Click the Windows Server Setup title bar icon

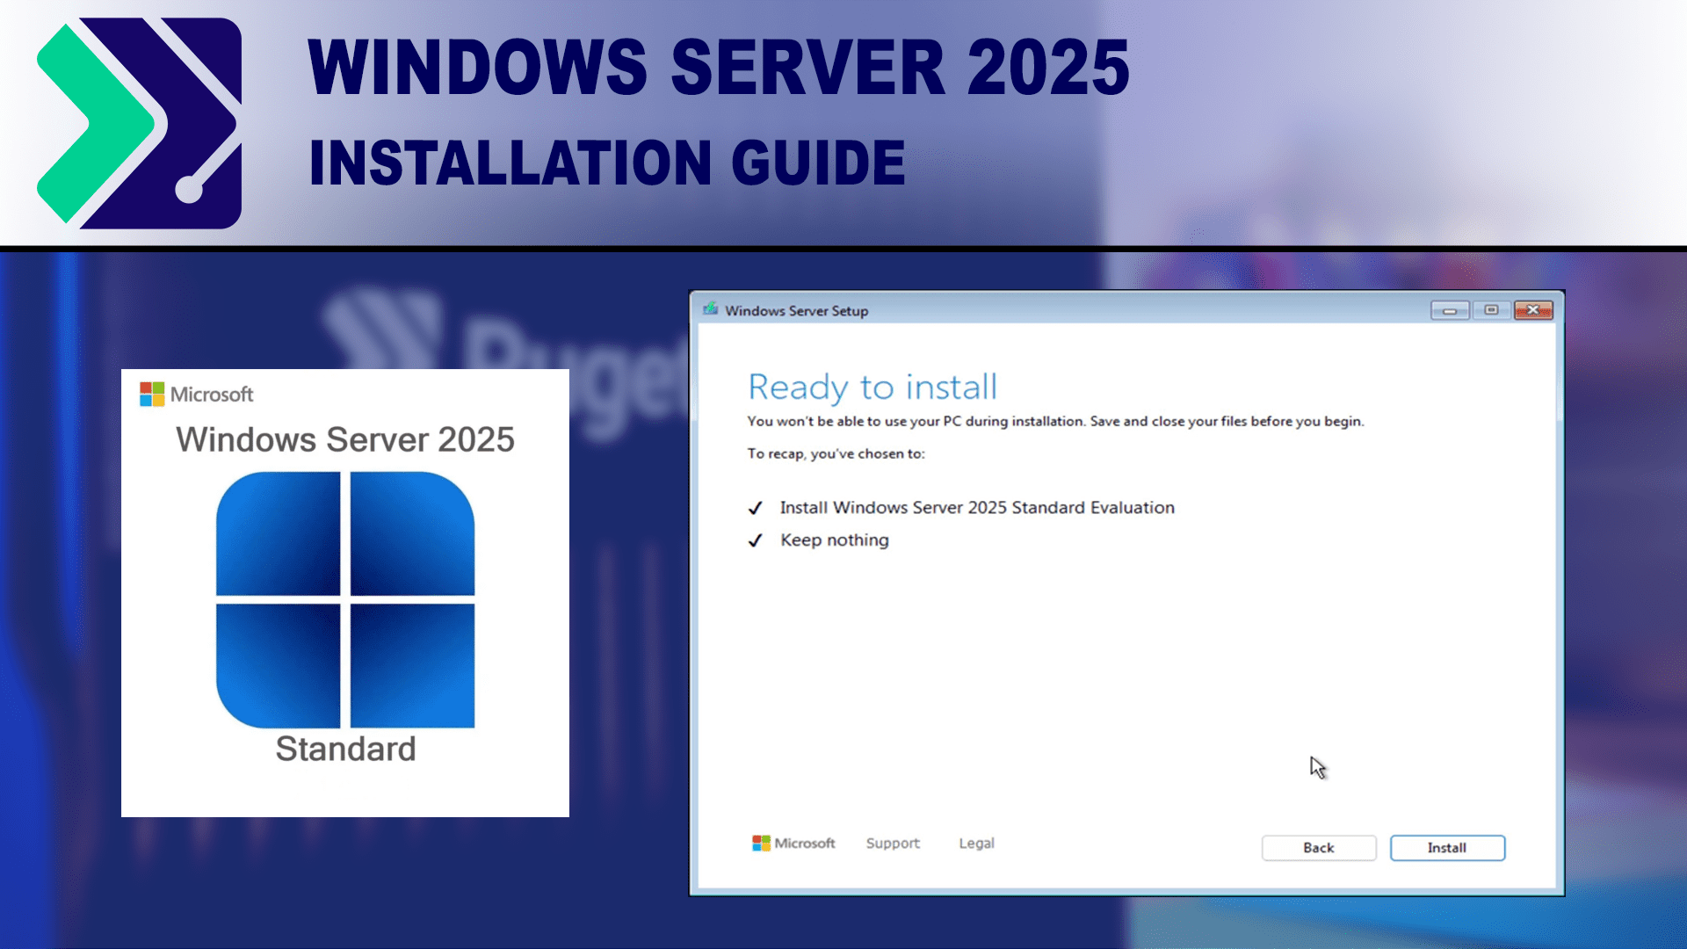click(x=711, y=310)
